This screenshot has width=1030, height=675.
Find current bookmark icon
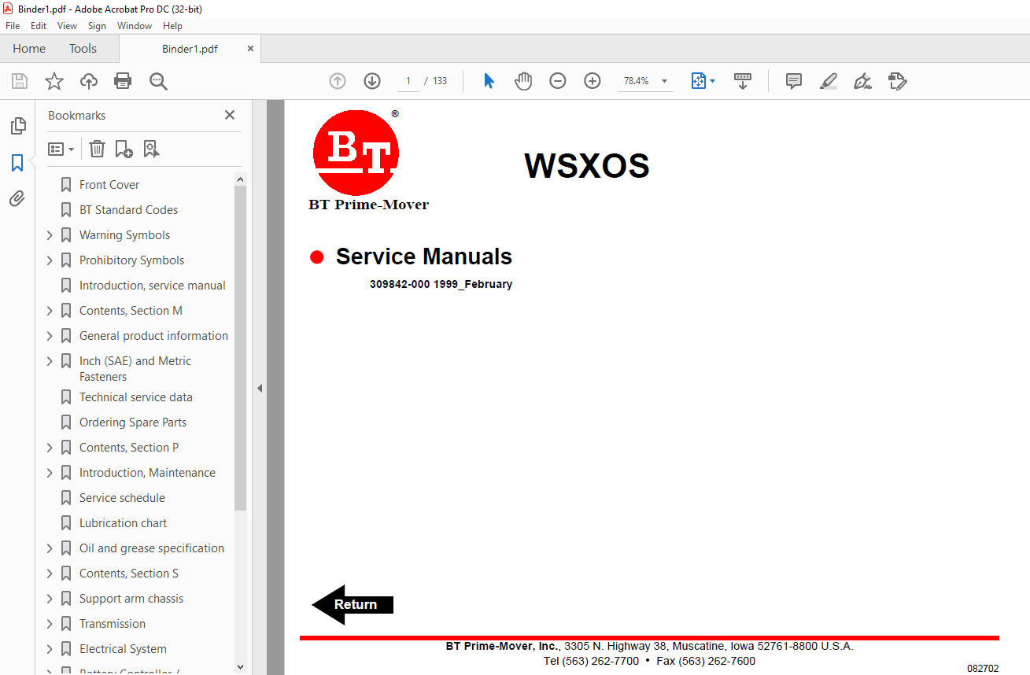[151, 149]
